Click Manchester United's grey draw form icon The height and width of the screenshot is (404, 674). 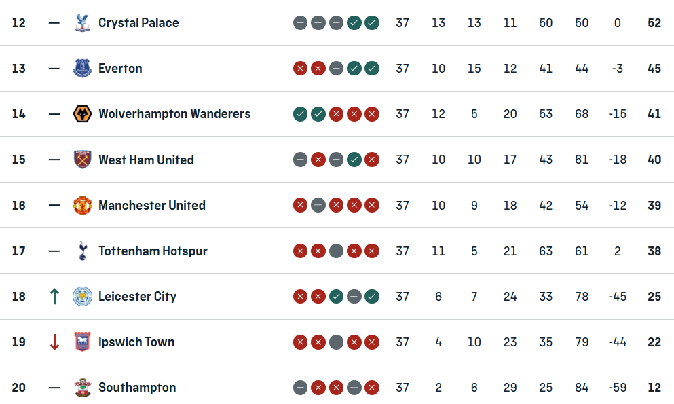click(x=318, y=205)
